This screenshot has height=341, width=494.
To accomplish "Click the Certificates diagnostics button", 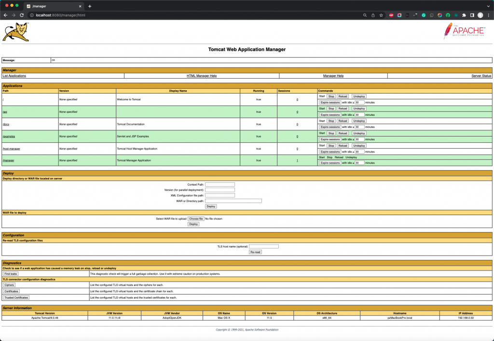I will click(12, 291).
